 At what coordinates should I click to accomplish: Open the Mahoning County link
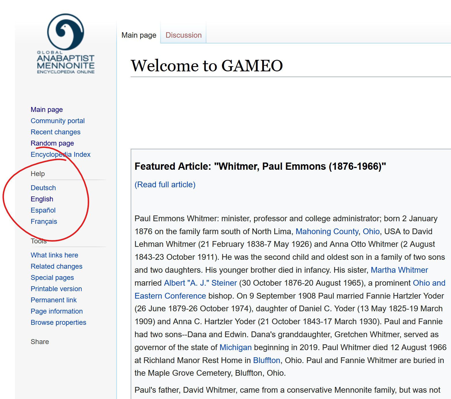pyautogui.click(x=327, y=232)
